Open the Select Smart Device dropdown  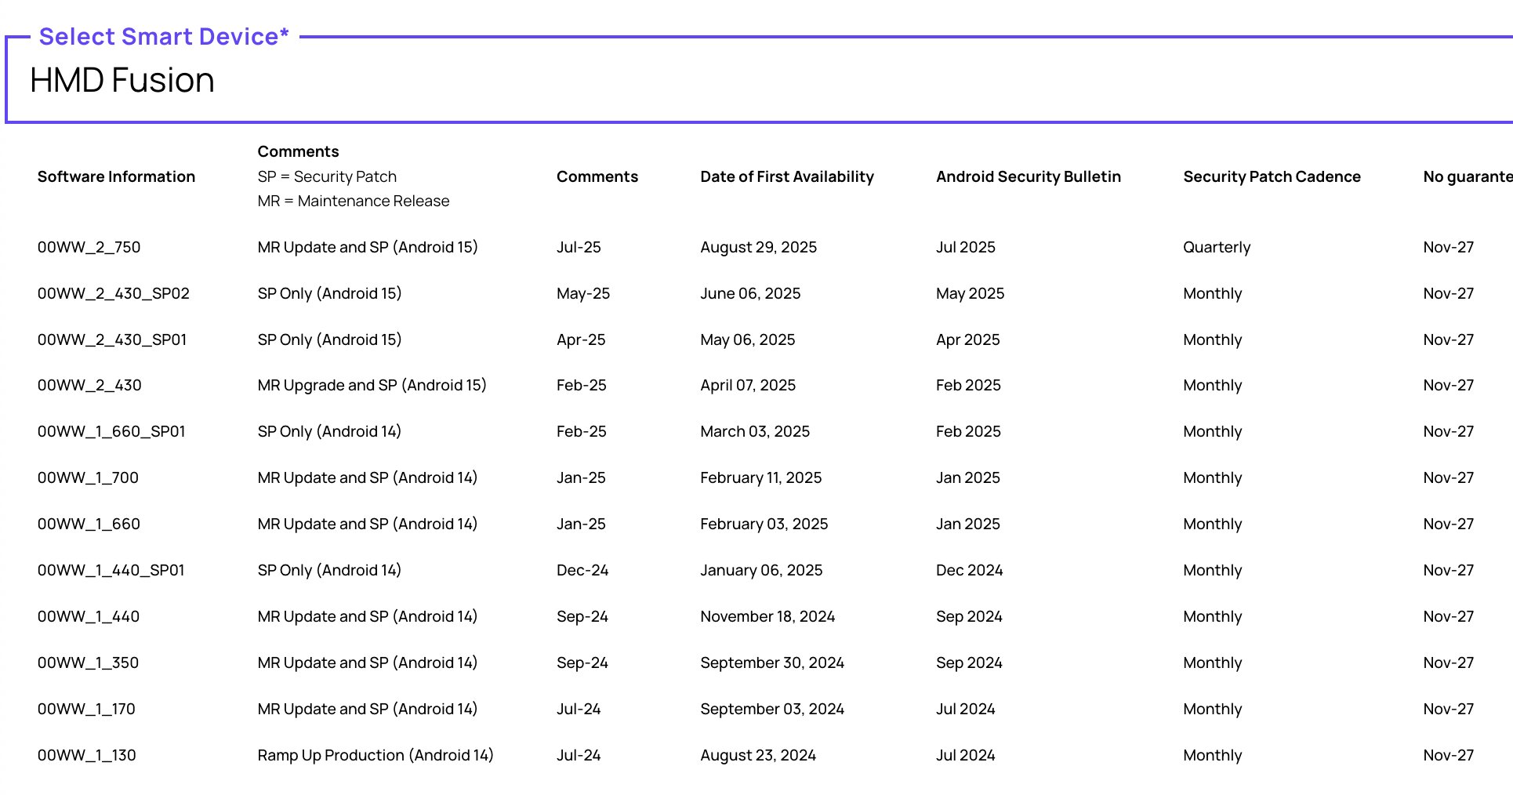pyautogui.click(x=759, y=79)
